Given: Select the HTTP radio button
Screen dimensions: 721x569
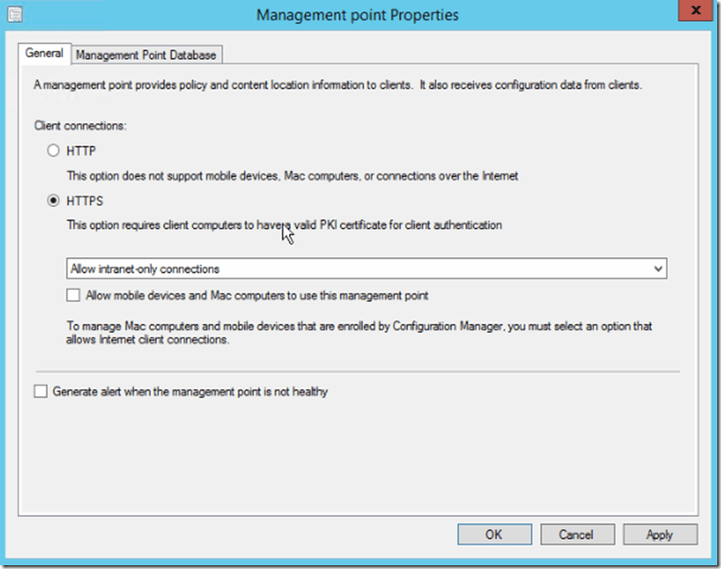Looking at the screenshot, I should 53,151.
